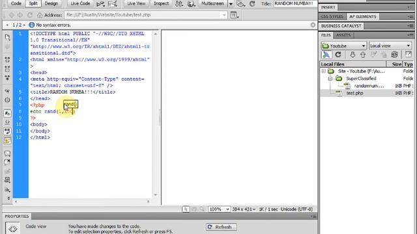Switch to Split view
The height and width of the screenshot is (234, 417).
coord(33,4)
